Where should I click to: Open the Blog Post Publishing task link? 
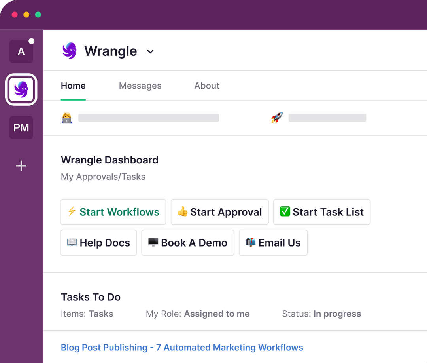coord(181,347)
